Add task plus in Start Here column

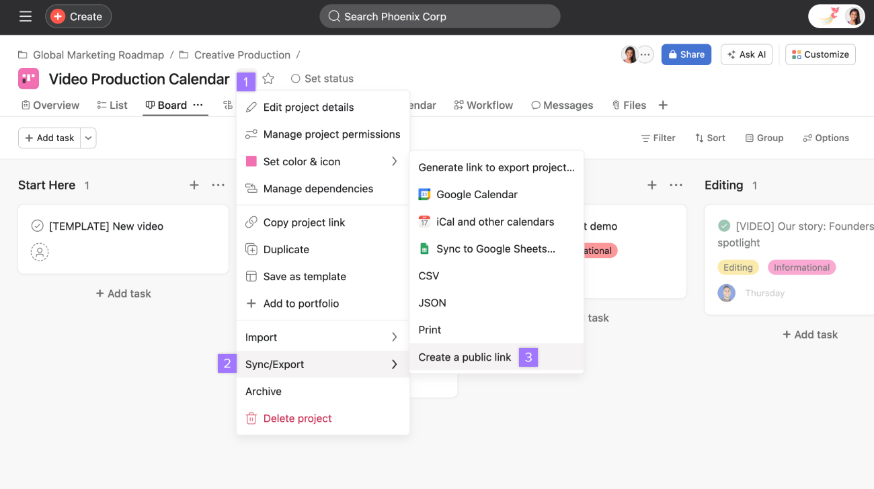194,185
